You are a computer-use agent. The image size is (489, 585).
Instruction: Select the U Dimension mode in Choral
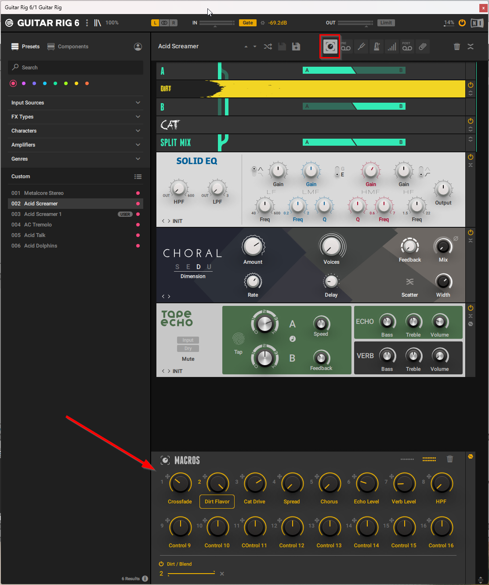(x=209, y=267)
